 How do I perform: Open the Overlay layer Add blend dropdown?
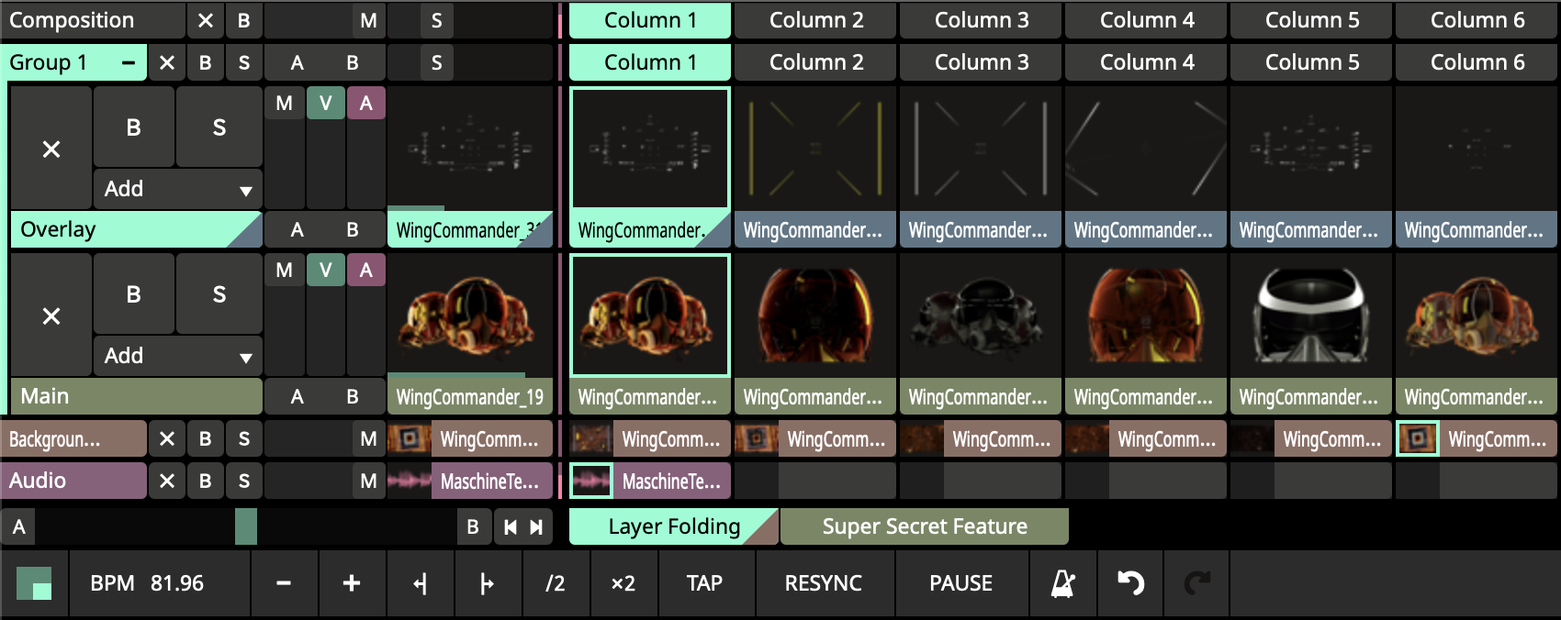(x=178, y=189)
